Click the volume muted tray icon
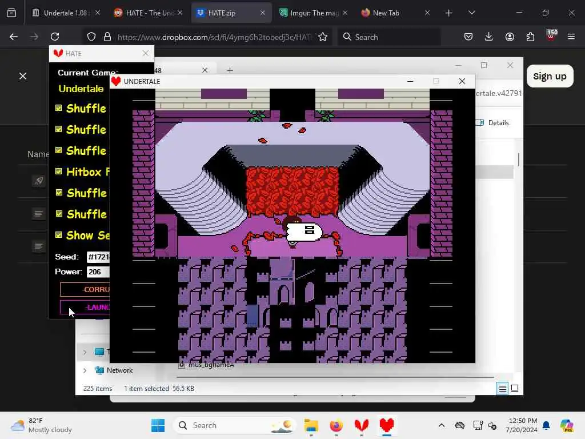585x439 pixels. (x=492, y=425)
